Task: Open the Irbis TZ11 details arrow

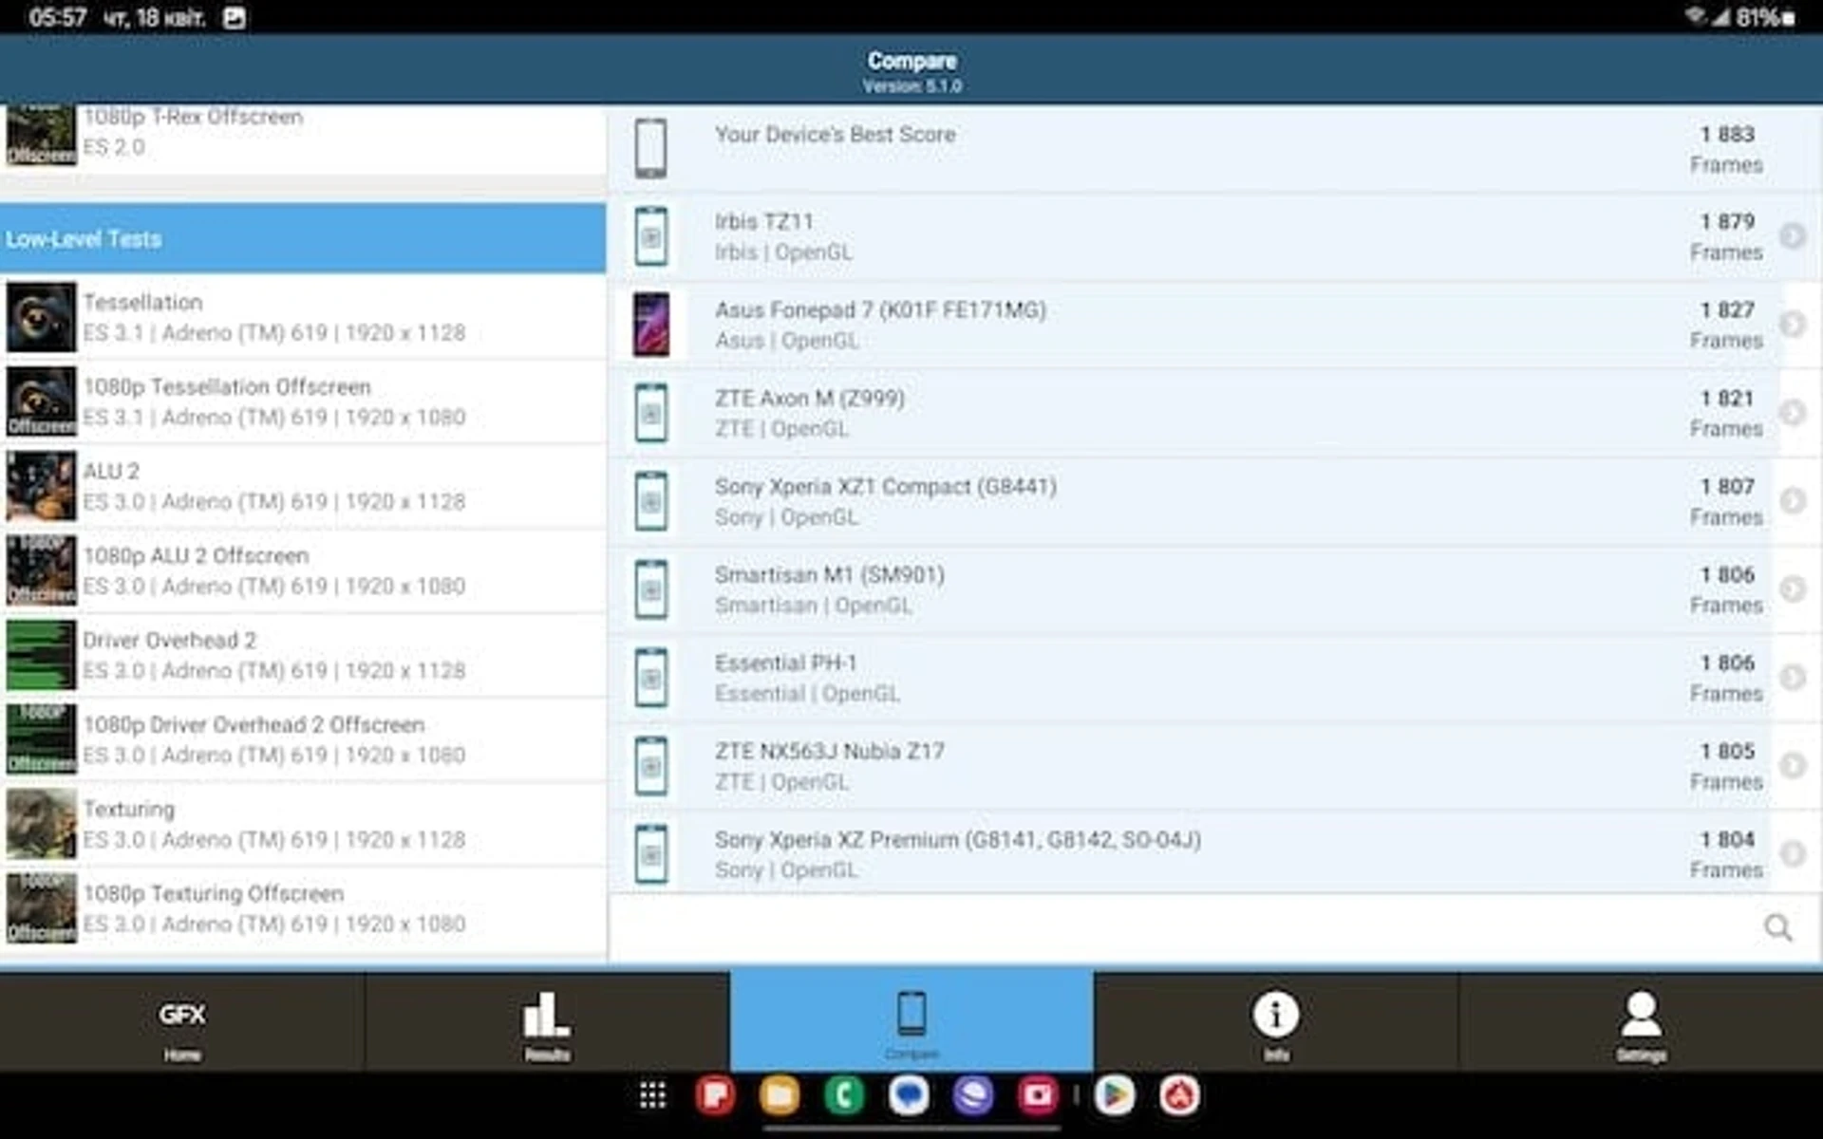Action: (1792, 235)
